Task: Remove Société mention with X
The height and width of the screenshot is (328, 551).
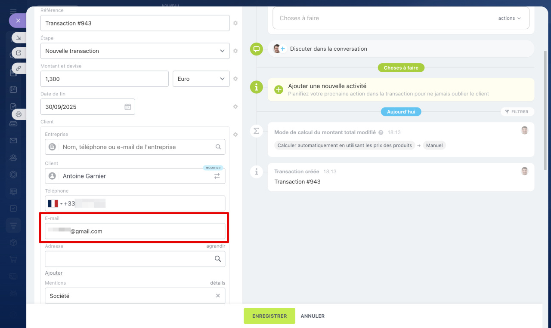Action: (218, 296)
